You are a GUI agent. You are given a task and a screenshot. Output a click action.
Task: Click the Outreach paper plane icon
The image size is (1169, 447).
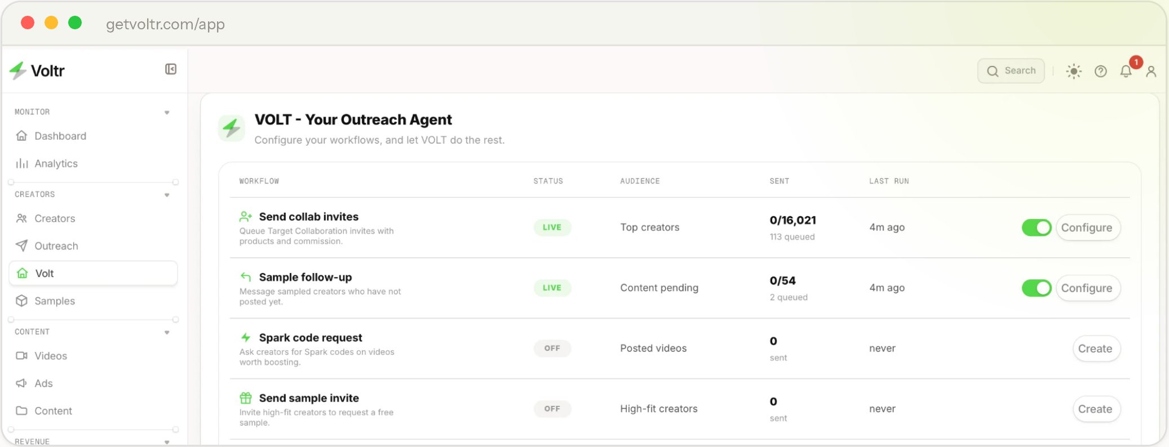21,246
